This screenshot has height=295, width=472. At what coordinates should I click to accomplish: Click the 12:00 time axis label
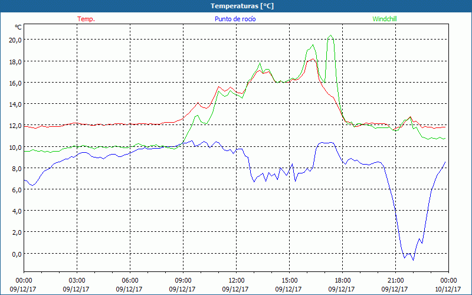pos(237,280)
